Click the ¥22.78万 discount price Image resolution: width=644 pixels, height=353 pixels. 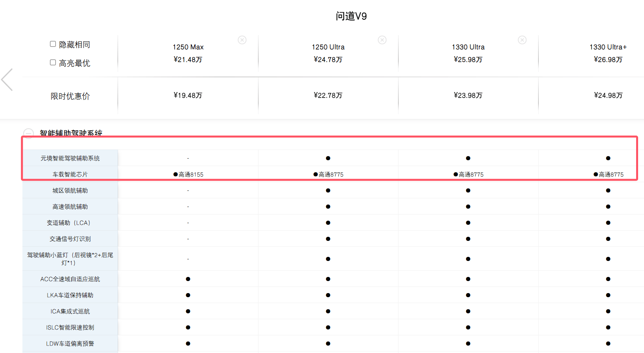pos(328,95)
